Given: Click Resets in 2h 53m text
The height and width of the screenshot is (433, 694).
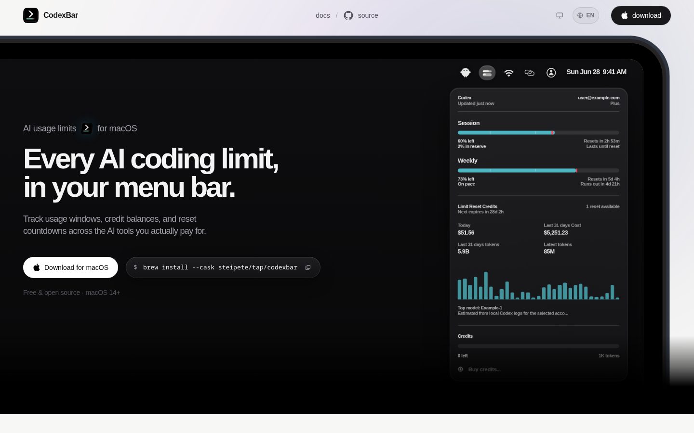Looking at the screenshot, I should (x=601, y=141).
